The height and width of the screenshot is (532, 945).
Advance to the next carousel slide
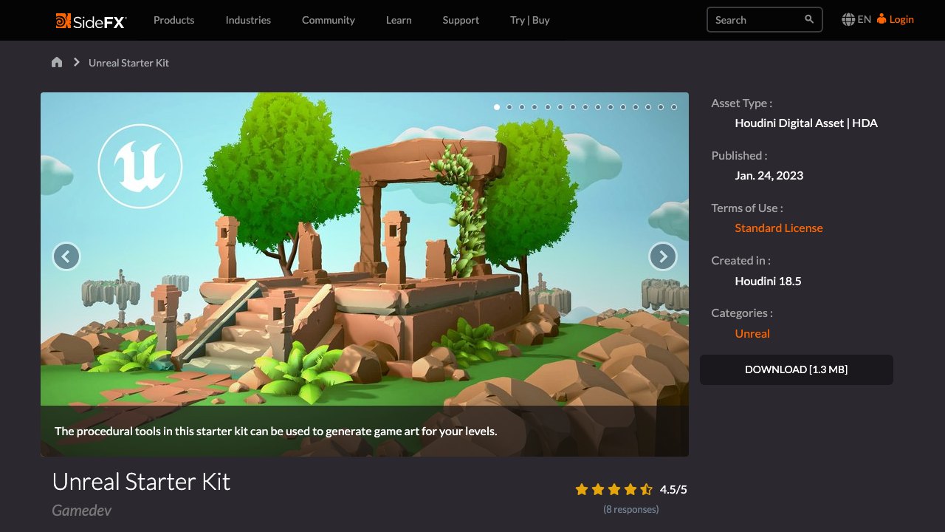click(x=663, y=256)
